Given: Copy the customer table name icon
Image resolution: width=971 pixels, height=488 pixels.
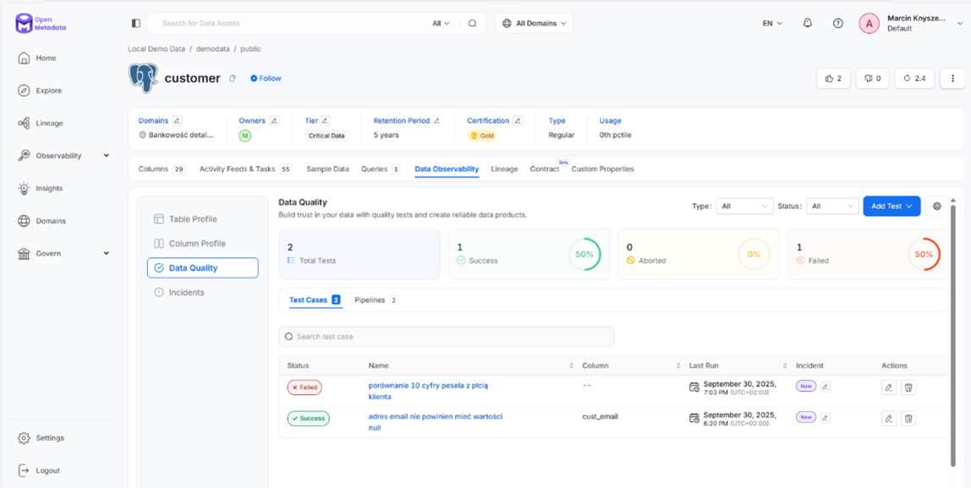Looking at the screenshot, I should point(233,79).
